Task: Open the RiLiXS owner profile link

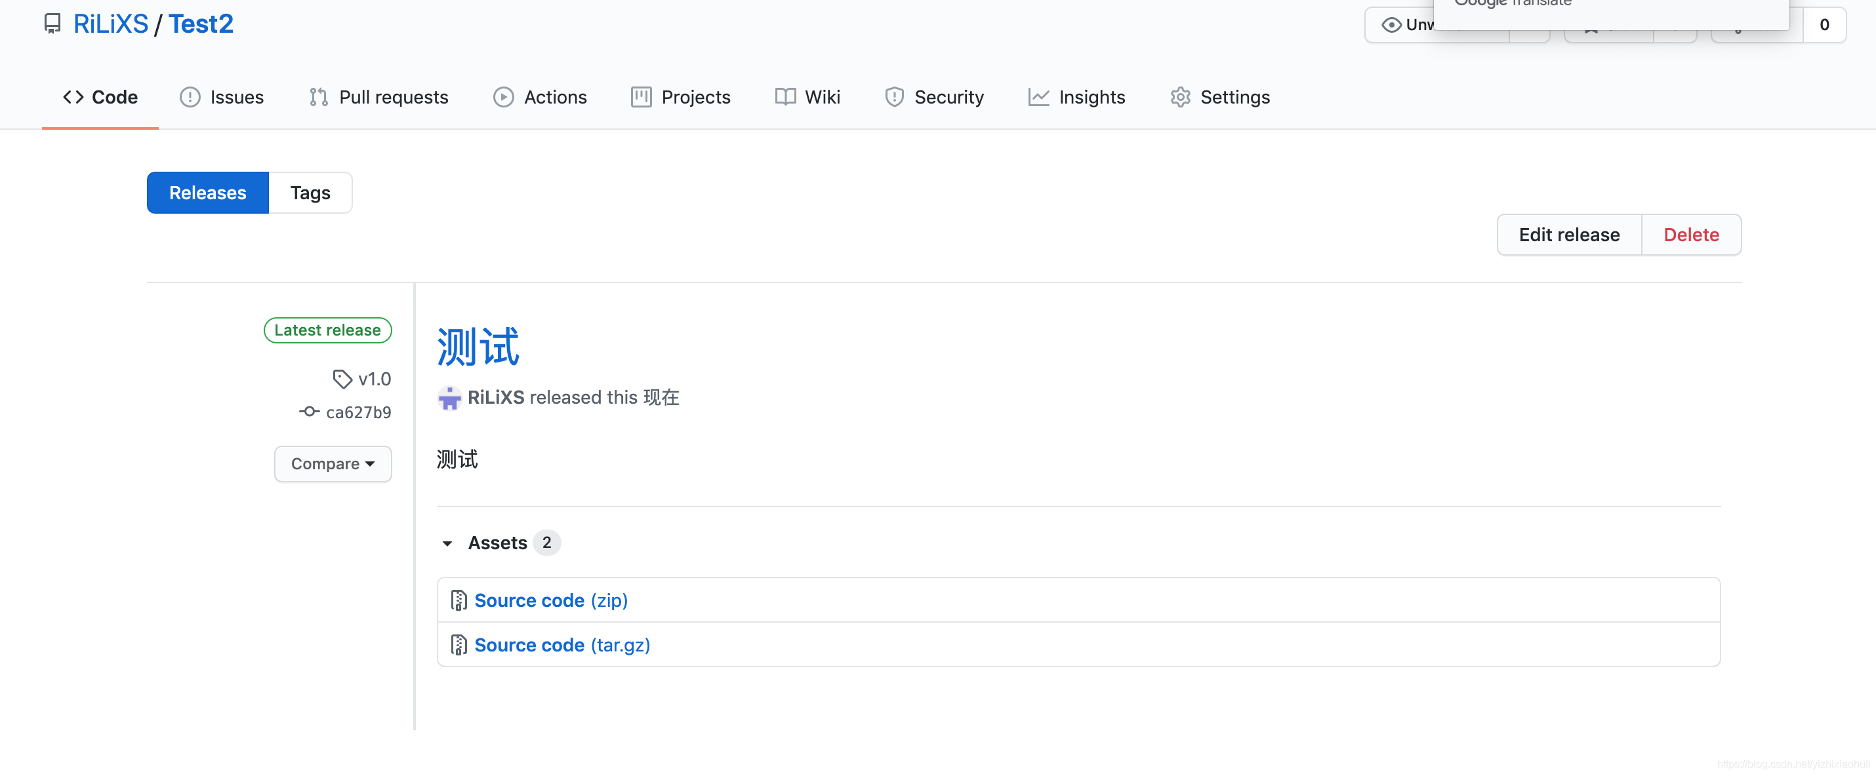Action: coord(111,24)
